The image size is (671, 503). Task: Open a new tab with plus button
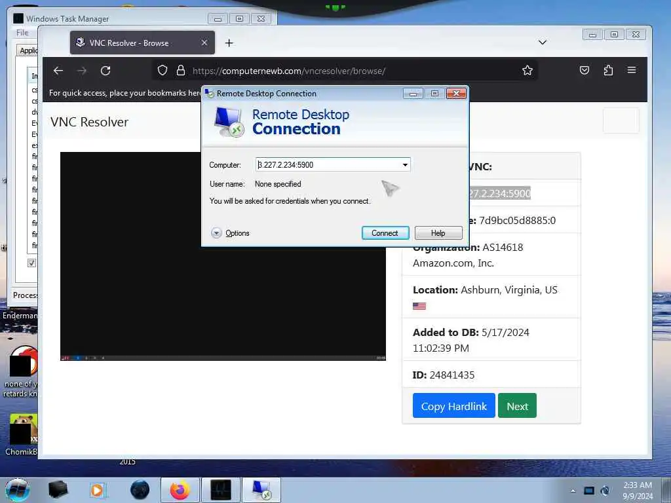(229, 43)
